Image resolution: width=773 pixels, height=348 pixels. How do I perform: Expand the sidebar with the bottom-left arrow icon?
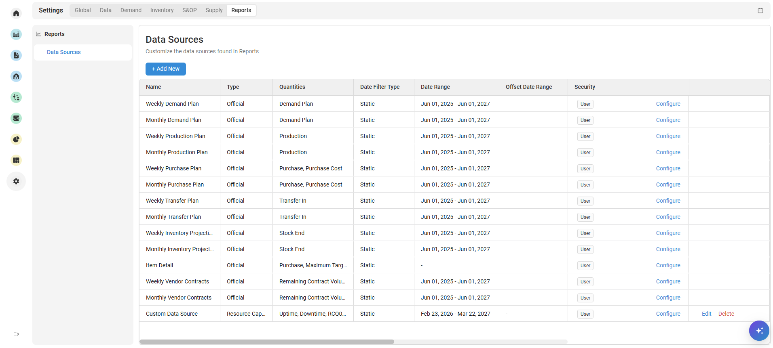[16, 334]
